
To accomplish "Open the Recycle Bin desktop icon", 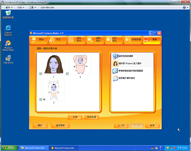I will coord(8,15).
